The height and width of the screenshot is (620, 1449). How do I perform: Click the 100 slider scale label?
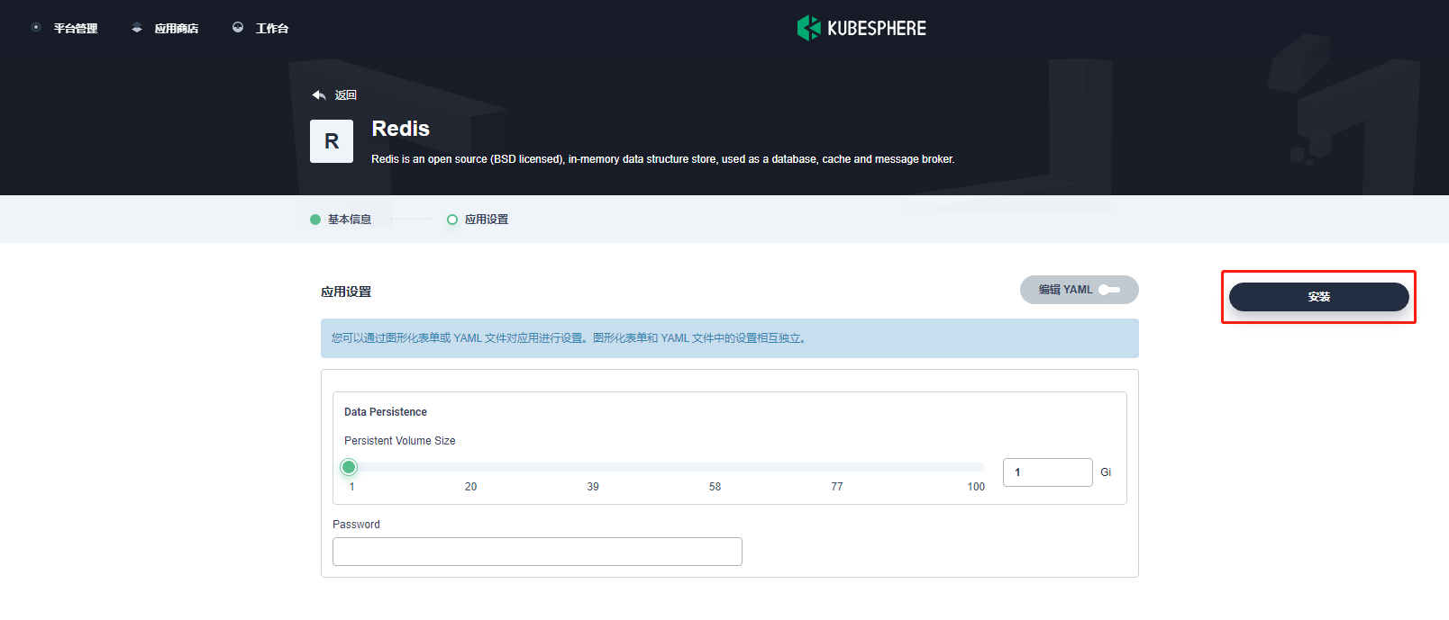click(976, 487)
